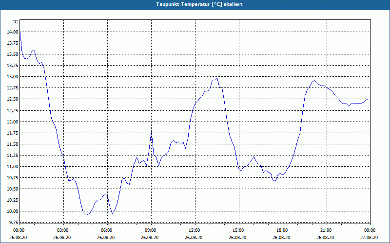Click the 10,25 y-axis label
Viewport: 390px width, 243px height.
pos(13,200)
